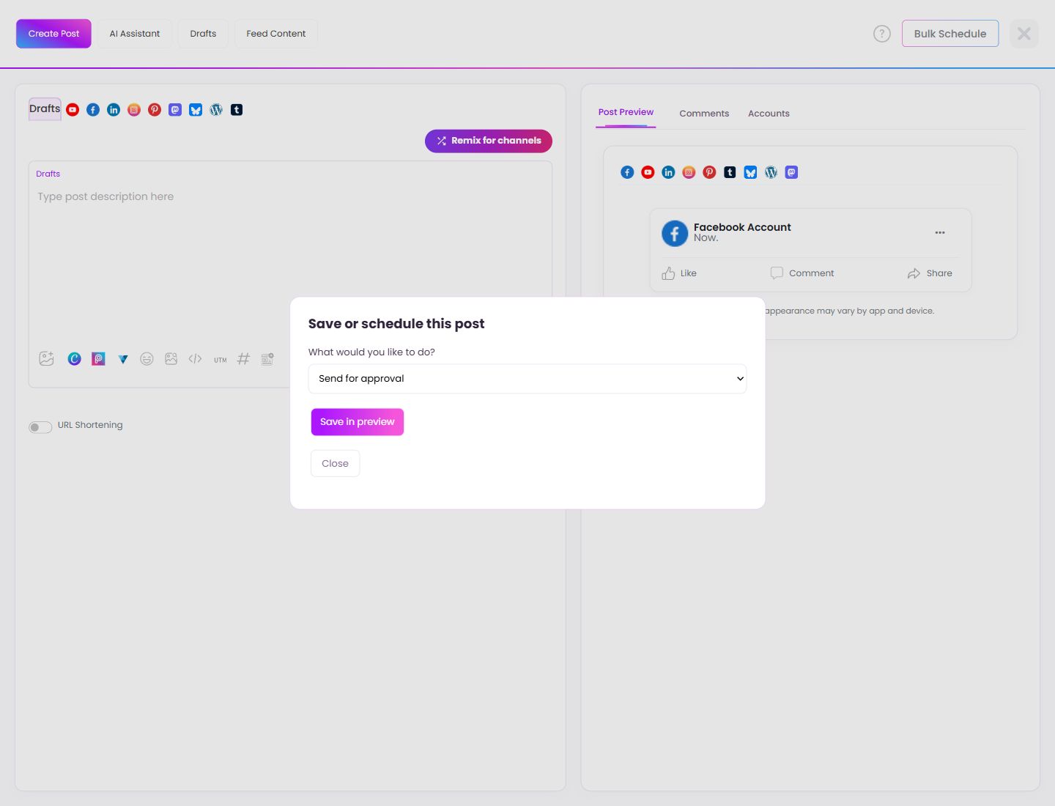Show the WordPress preview icon in Post Preview
The width and height of the screenshot is (1055, 806).
[x=771, y=172]
